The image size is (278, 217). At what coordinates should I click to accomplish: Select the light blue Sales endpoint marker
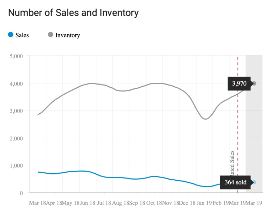click(254, 182)
